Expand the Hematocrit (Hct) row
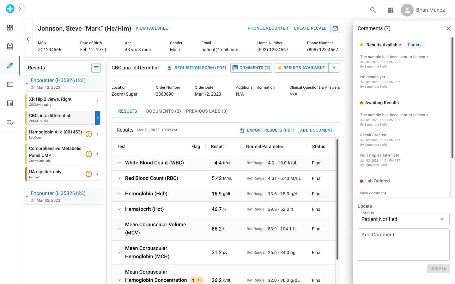The width and height of the screenshot is (455, 284). [119, 209]
